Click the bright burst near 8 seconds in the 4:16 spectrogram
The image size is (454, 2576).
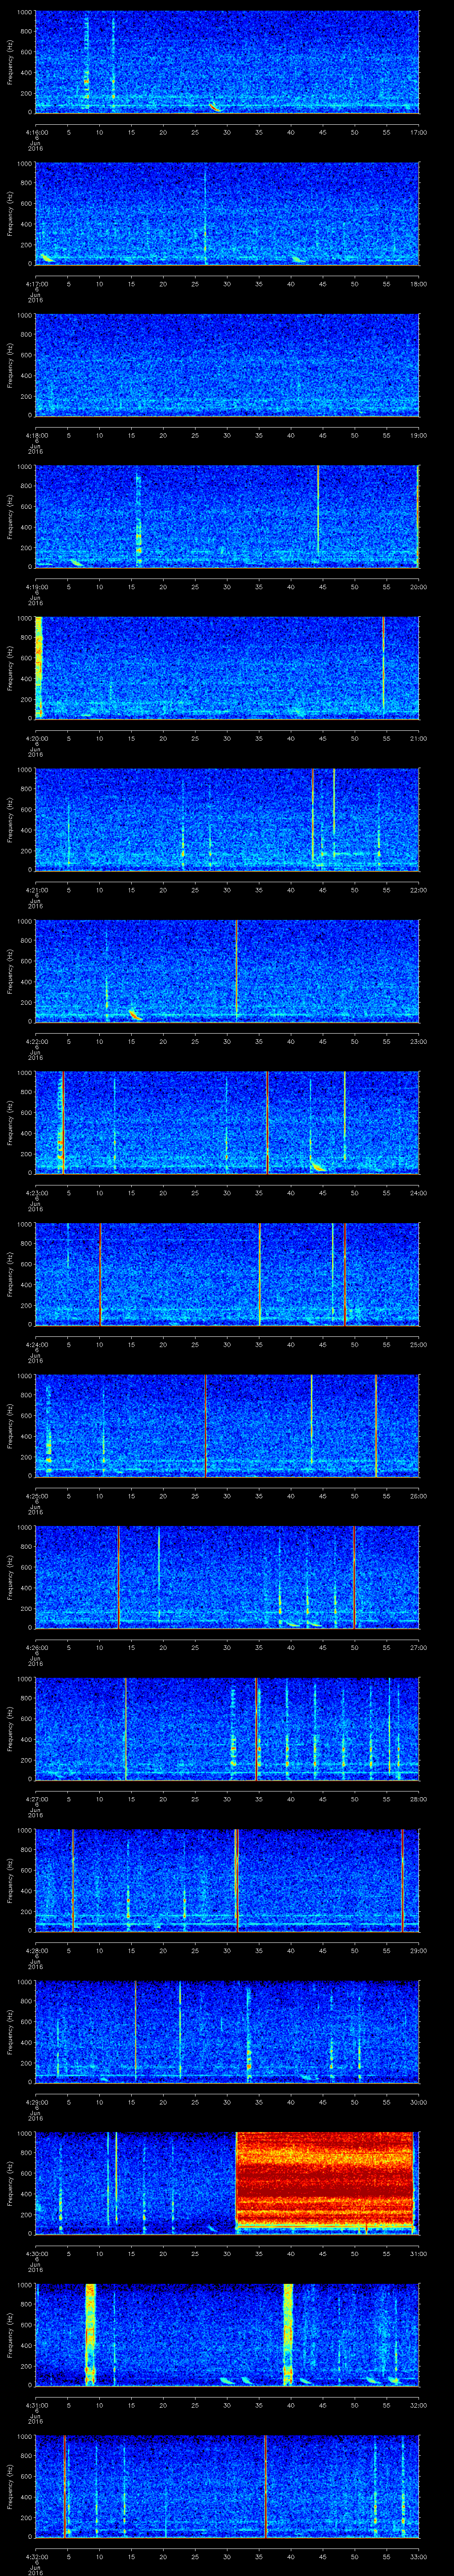87,62
